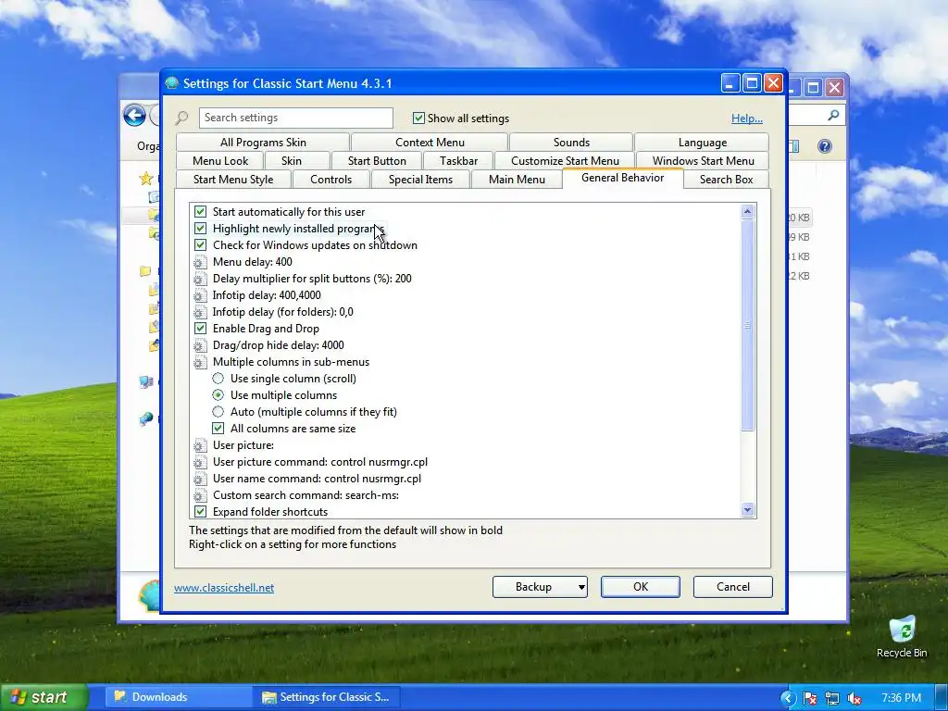Open the Controls tab
Viewport: 948px width, 711px height.
(x=331, y=180)
